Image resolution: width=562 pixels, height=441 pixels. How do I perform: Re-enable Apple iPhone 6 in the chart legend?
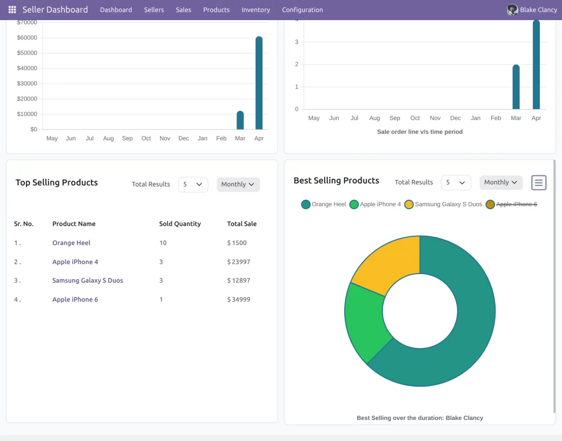pyautogui.click(x=515, y=204)
